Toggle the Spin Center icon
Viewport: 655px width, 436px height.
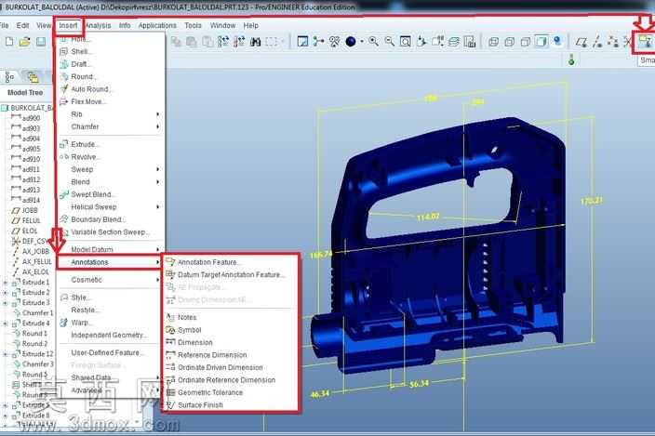318,42
